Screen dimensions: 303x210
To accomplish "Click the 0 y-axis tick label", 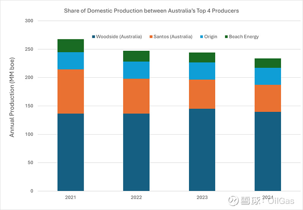I will click(32, 191).
